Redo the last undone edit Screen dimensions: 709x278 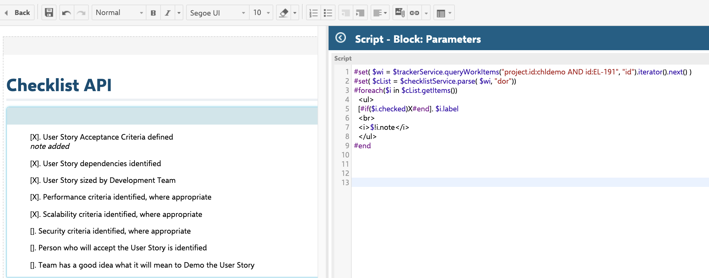(81, 13)
